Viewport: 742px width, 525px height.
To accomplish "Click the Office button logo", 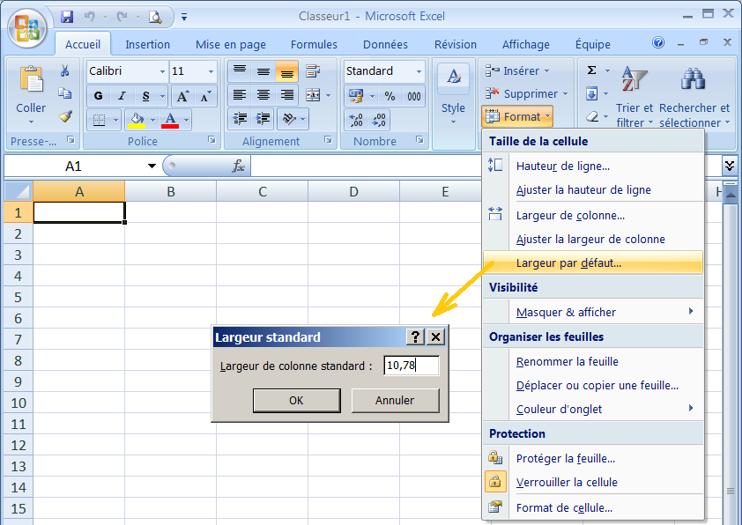I will pyautogui.click(x=27, y=27).
